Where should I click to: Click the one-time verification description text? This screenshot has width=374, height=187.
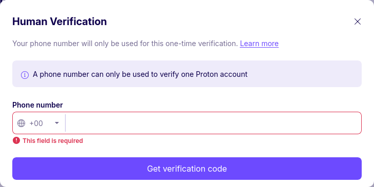(x=125, y=44)
